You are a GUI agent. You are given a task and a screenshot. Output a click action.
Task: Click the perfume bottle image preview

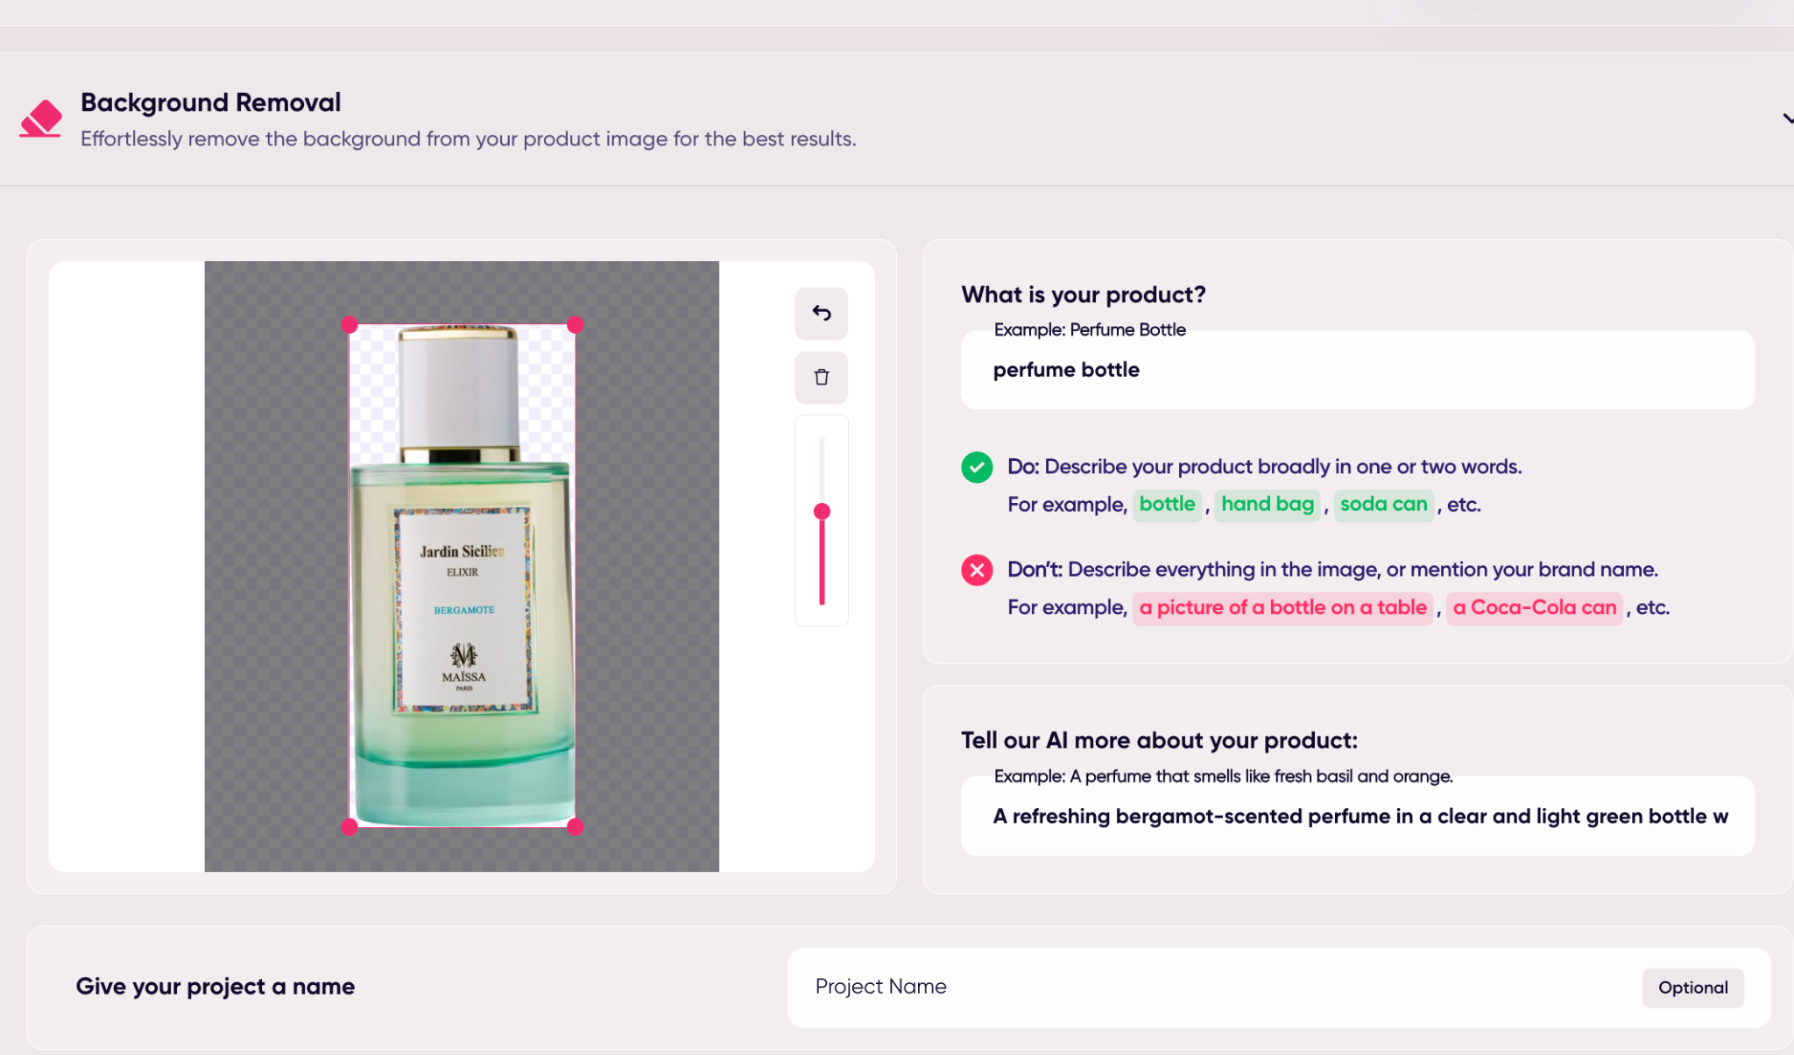[462, 576]
